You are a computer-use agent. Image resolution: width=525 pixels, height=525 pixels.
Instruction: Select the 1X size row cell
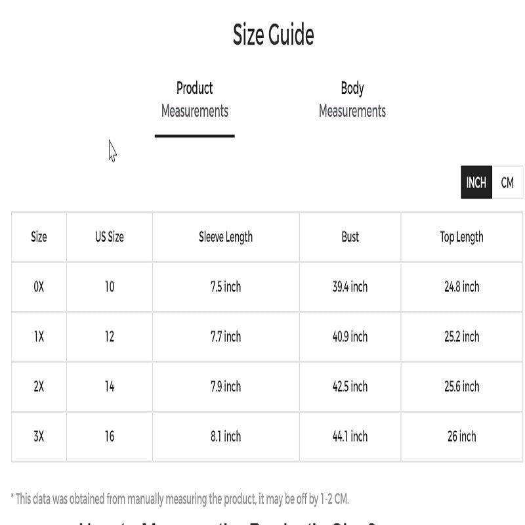pos(39,337)
